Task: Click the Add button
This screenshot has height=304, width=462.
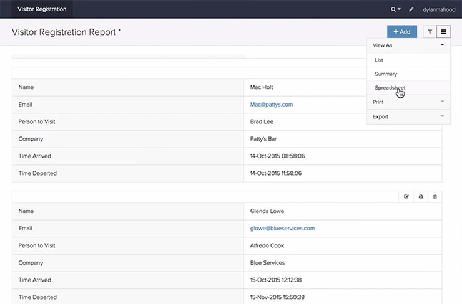Action: 402,32
